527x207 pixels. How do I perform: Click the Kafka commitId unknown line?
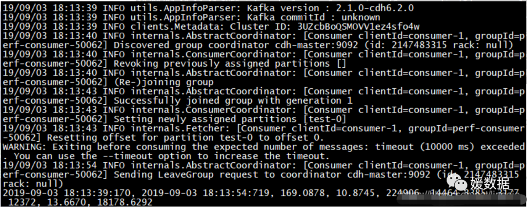tap(192, 18)
